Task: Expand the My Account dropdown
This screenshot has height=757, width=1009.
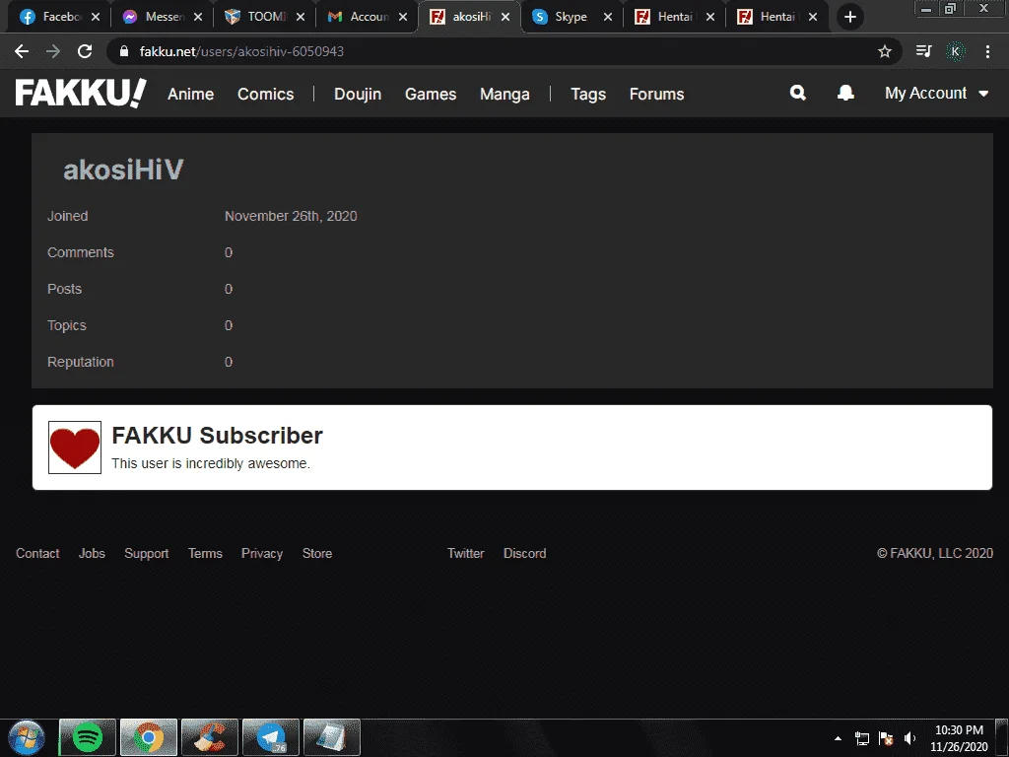Action: [936, 94]
